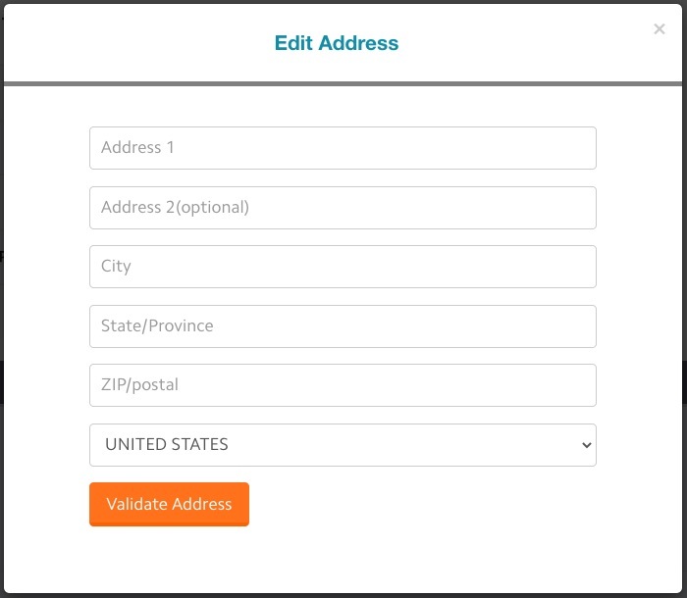Select the City input box

coord(343,267)
